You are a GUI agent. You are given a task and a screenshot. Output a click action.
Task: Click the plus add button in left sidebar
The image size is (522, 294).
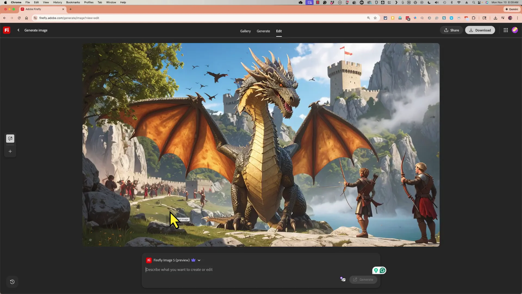tap(10, 151)
